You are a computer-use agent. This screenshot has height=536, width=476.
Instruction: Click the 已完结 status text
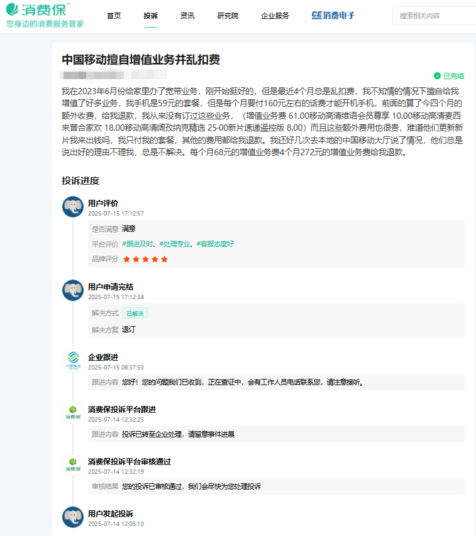tap(454, 76)
